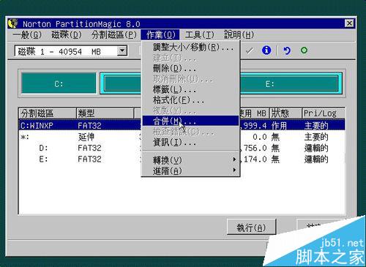Choose the highlighted 合併(M) entry
Screen dimensions: 366x267
pyautogui.click(x=190, y=121)
